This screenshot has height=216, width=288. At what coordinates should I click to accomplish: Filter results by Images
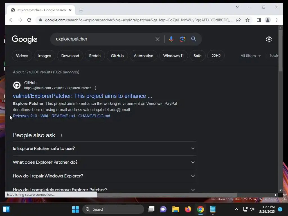[45, 56]
